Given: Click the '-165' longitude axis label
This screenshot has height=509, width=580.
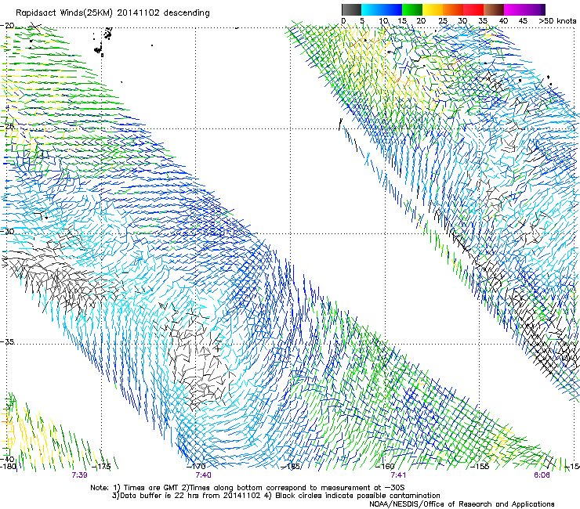Looking at the screenshot, I should 290,466.
